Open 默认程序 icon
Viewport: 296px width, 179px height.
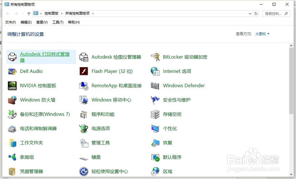pos(155,157)
